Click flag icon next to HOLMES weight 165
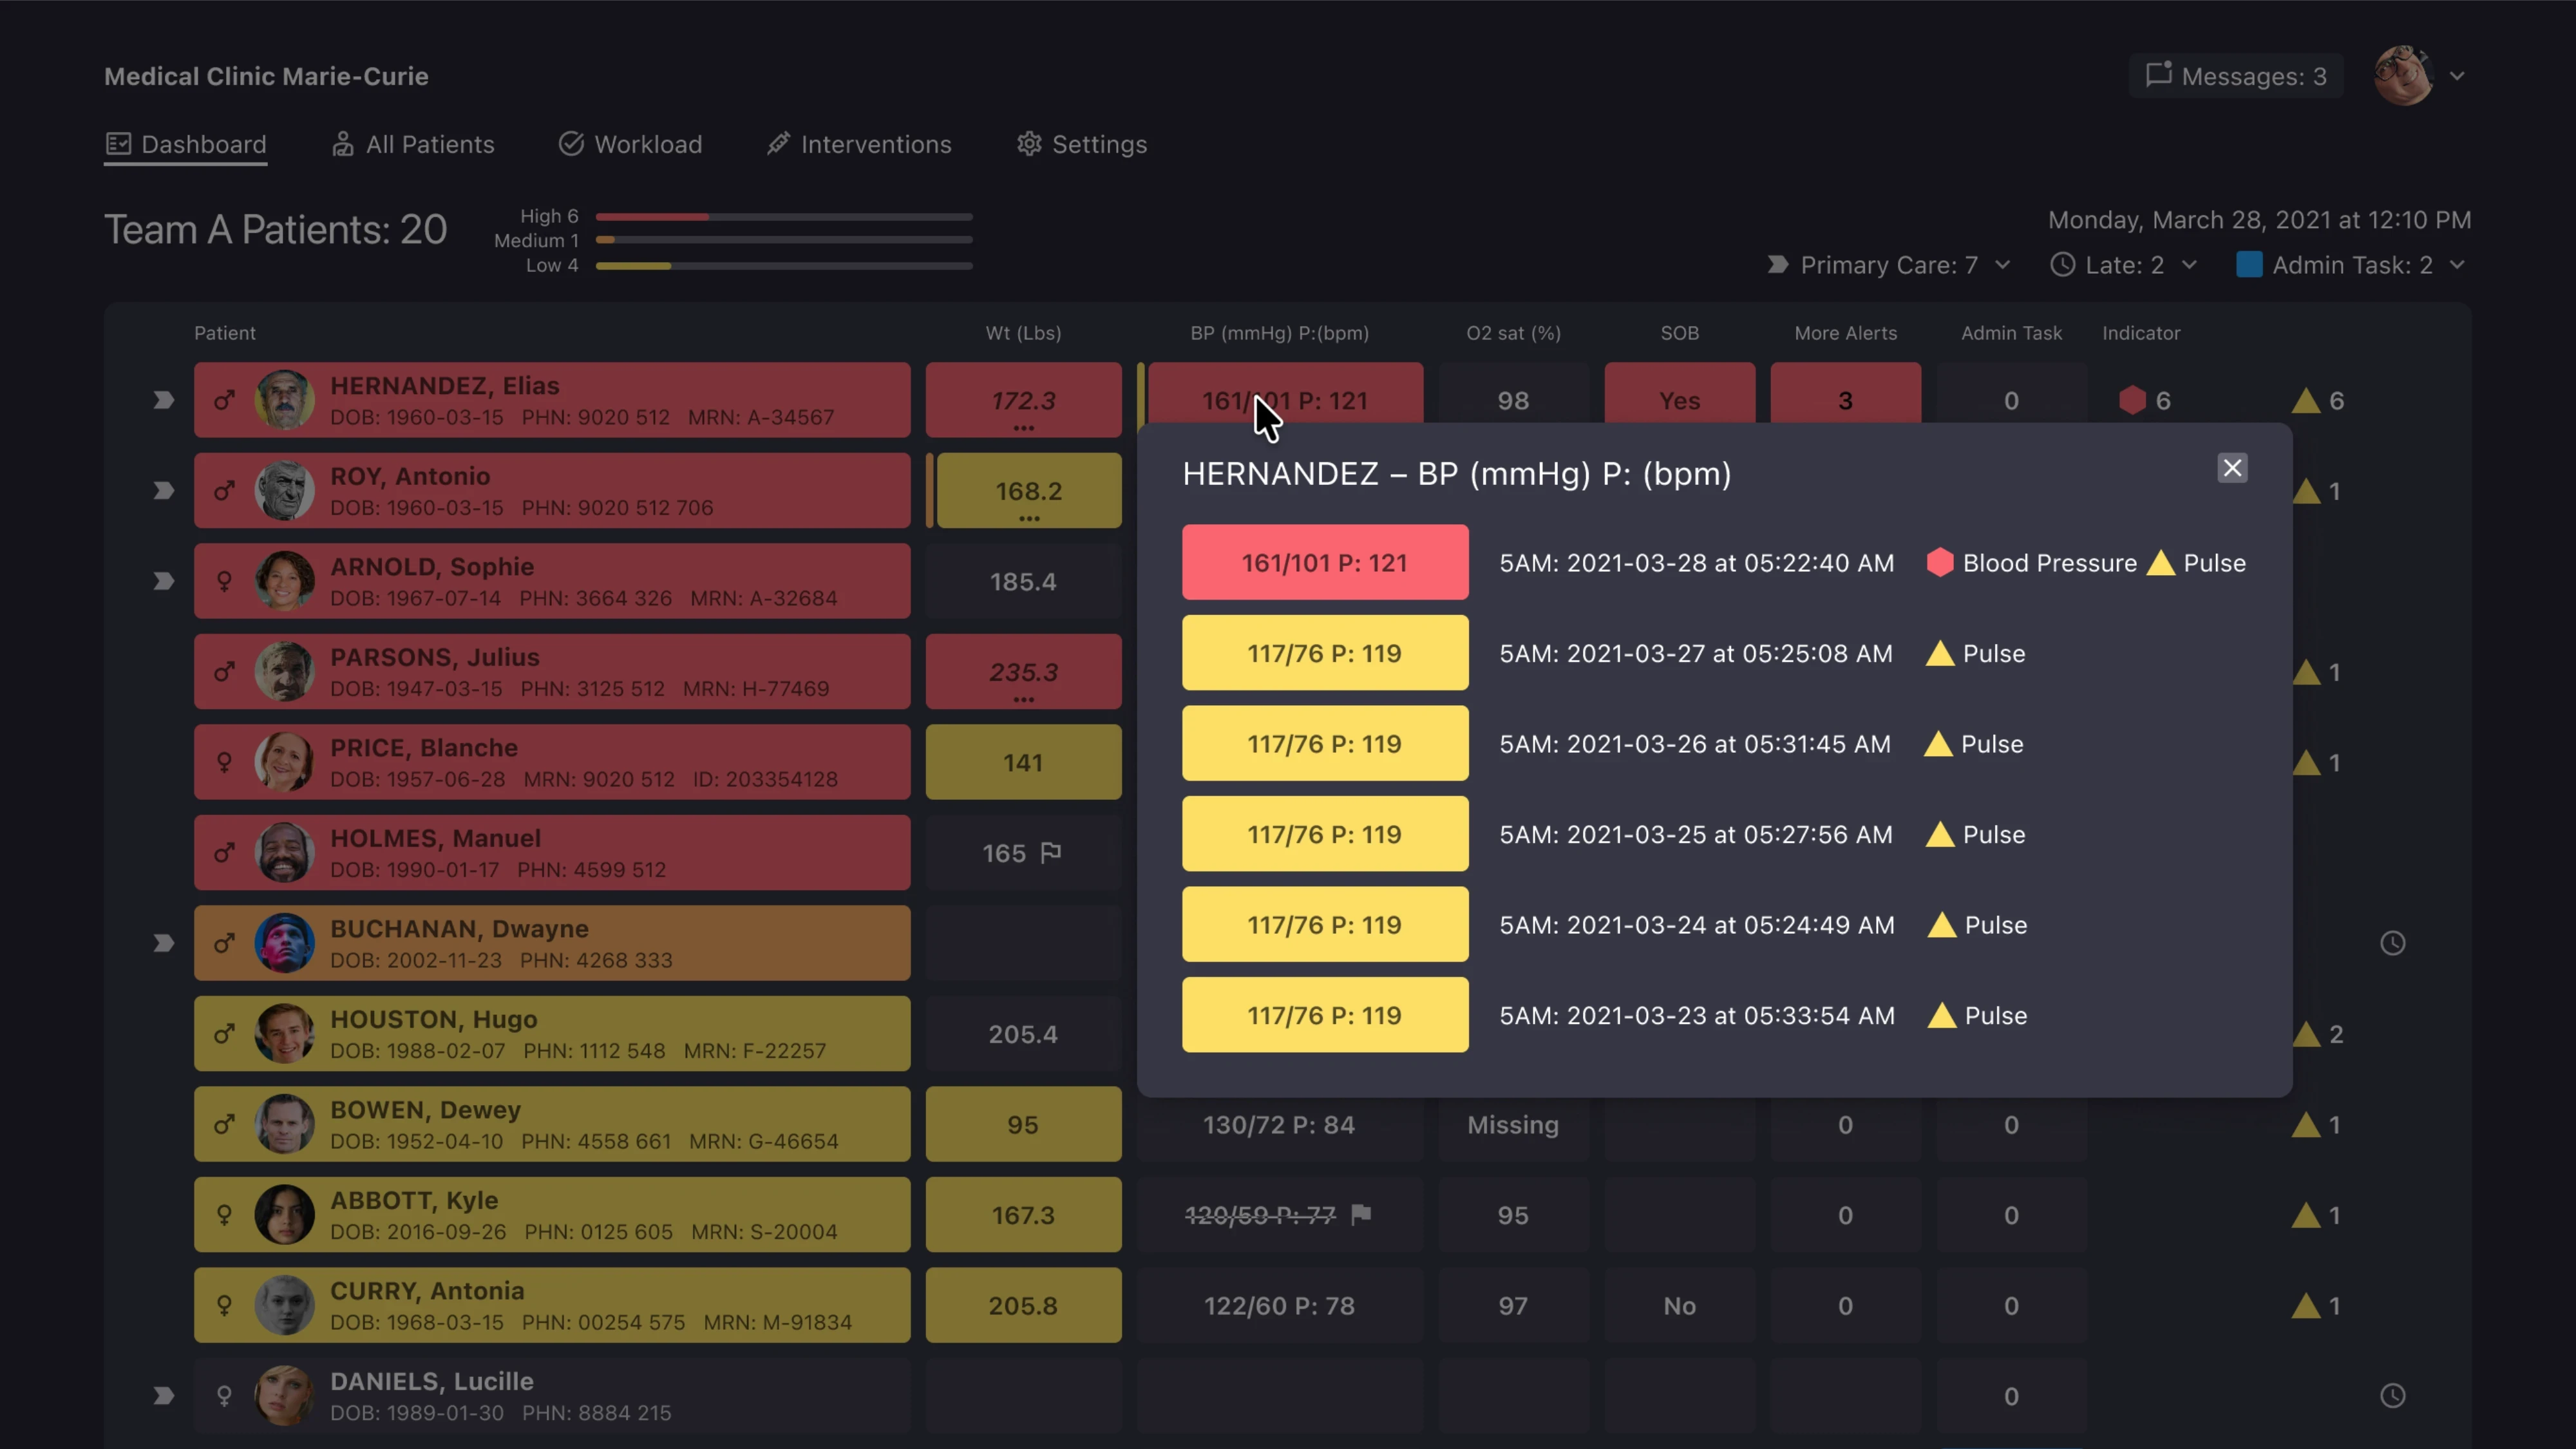Image resolution: width=2576 pixels, height=1449 pixels. click(1050, 852)
